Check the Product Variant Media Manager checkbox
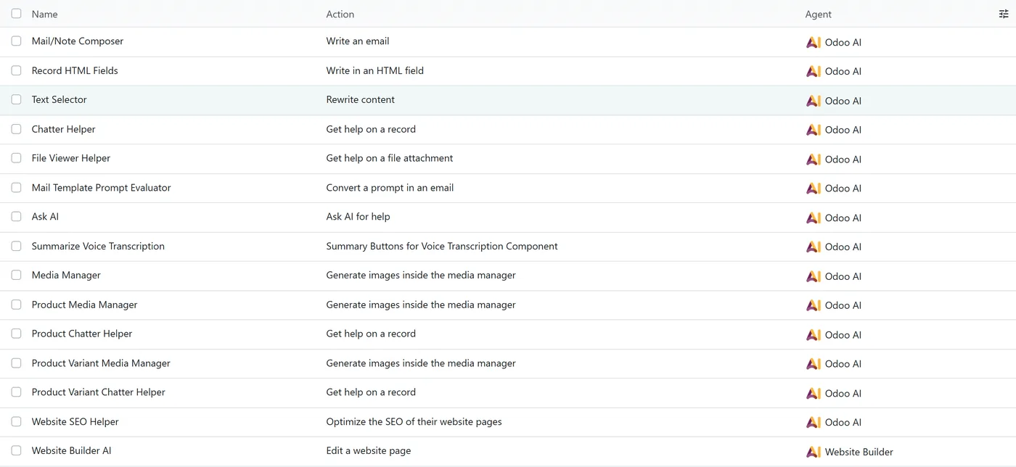1016x467 pixels. coord(16,363)
